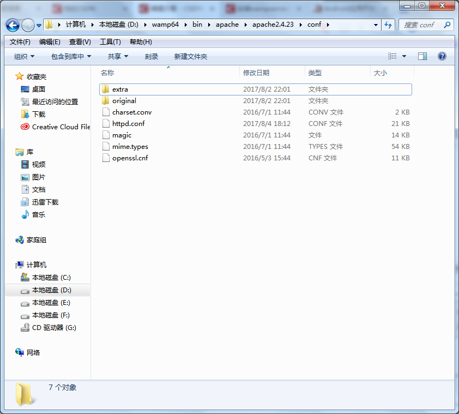The height and width of the screenshot is (414, 459).
Task: Sort by the 修改日期 column header
Action: [256, 73]
